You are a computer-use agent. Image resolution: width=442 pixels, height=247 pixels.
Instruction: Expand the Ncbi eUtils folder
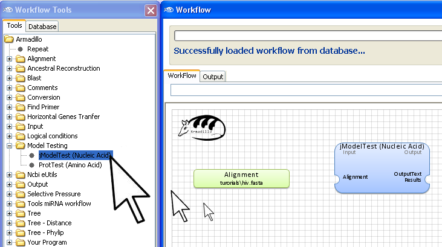coord(9,175)
